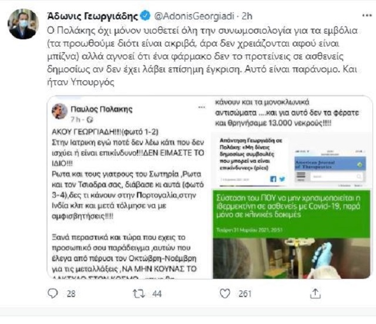
Task: Open the Απάντηση Γεωργιάδη σε Πολάκη thumbnail
Action: pyautogui.click(x=251, y=160)
